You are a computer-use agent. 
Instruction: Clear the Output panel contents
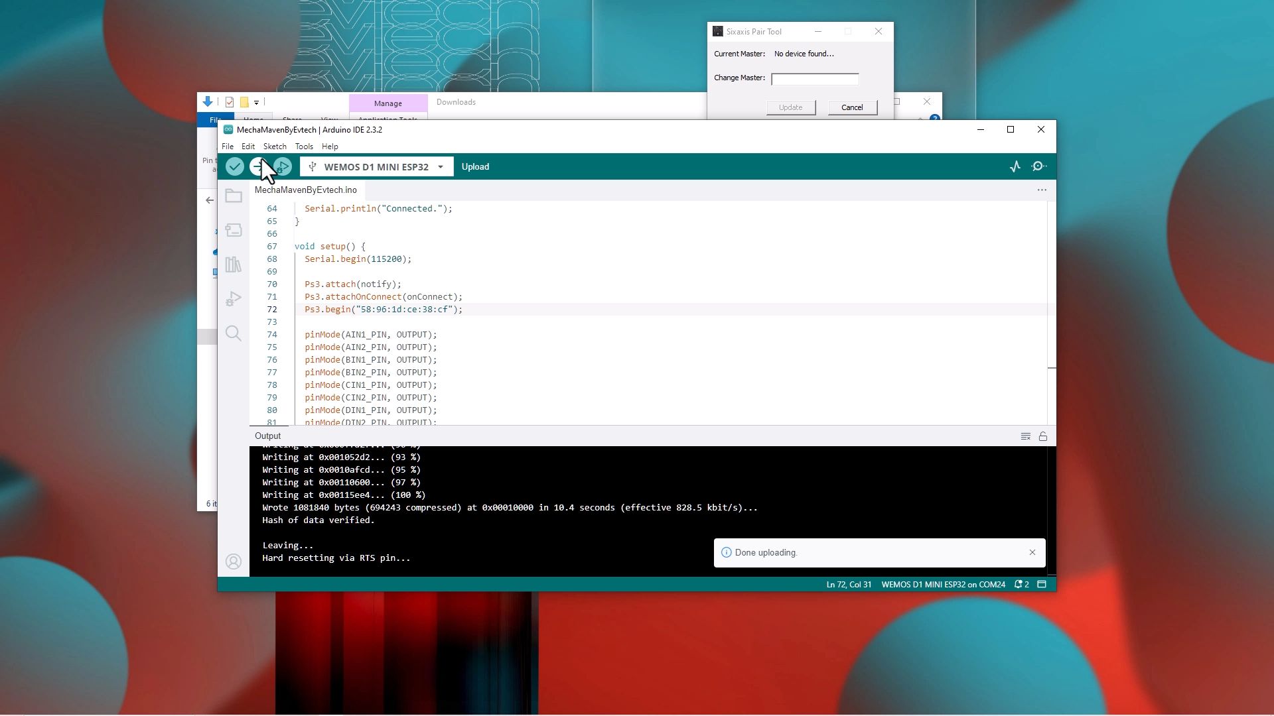tap(1025, 436)
